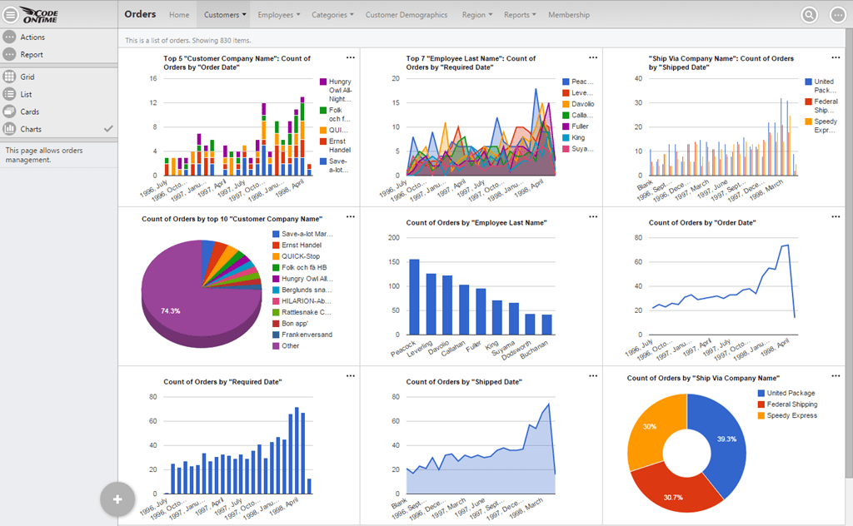
Task: Switch to the Home menu item
Action: (x=179, y=14)
